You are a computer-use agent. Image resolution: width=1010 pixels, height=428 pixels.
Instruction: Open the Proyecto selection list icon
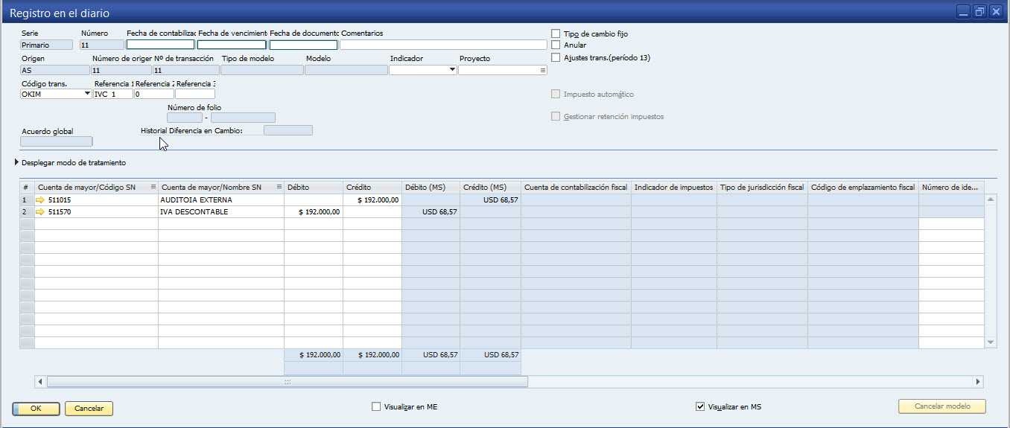542,70
